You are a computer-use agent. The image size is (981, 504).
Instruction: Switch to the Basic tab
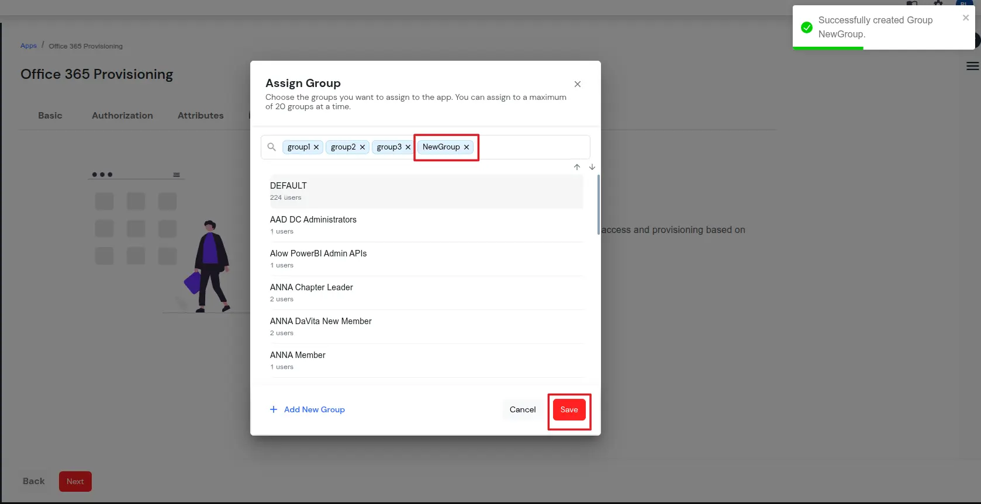point(50,116)
